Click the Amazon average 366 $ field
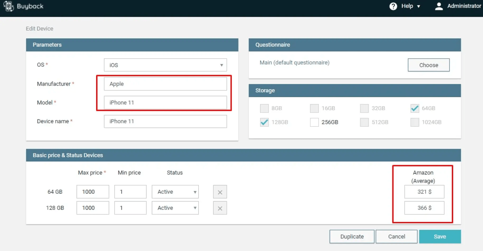 pos(424,208)
